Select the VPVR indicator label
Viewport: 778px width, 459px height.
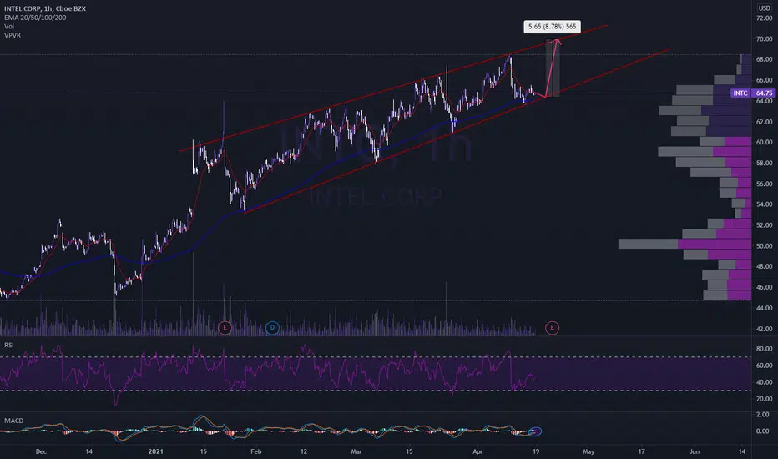[13, 35]
